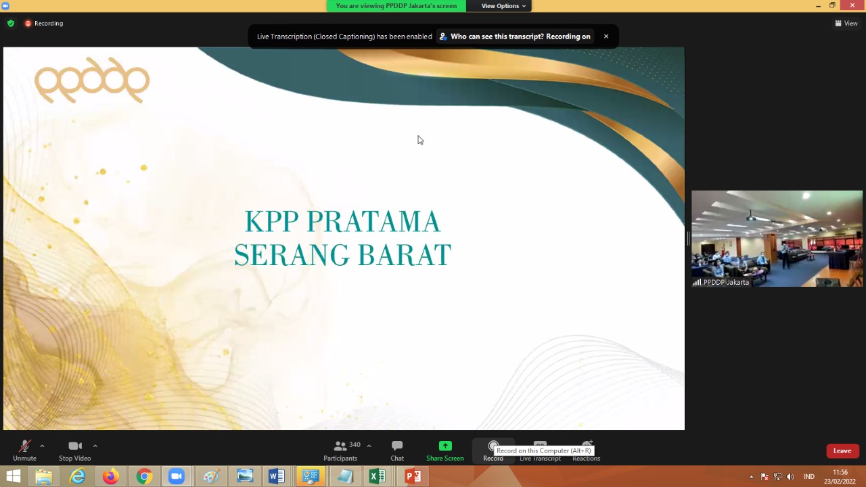The image size is (866, 487).
Task: Open the Chat panel
Action: 397,449
